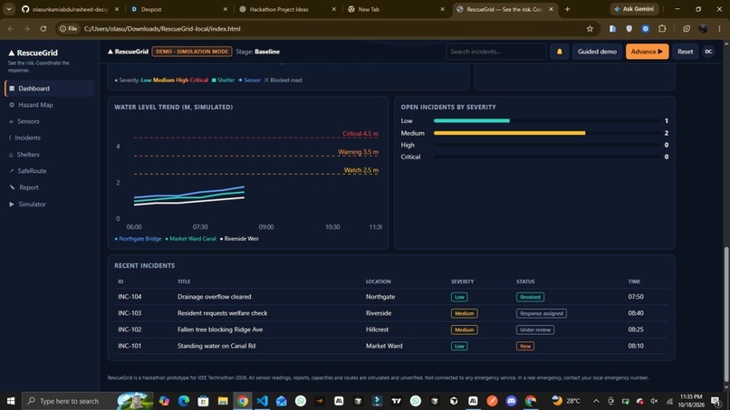Image resolution: width=730 pixels, height=410 pixels.
Task: Start the Guided demo
Action: 597,52
